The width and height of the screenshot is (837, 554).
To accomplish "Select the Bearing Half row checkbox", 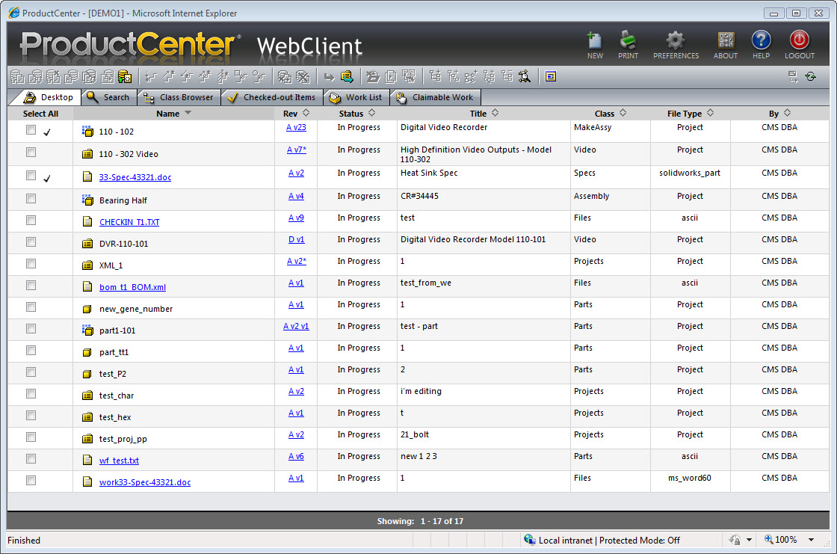I will point(31,199).
